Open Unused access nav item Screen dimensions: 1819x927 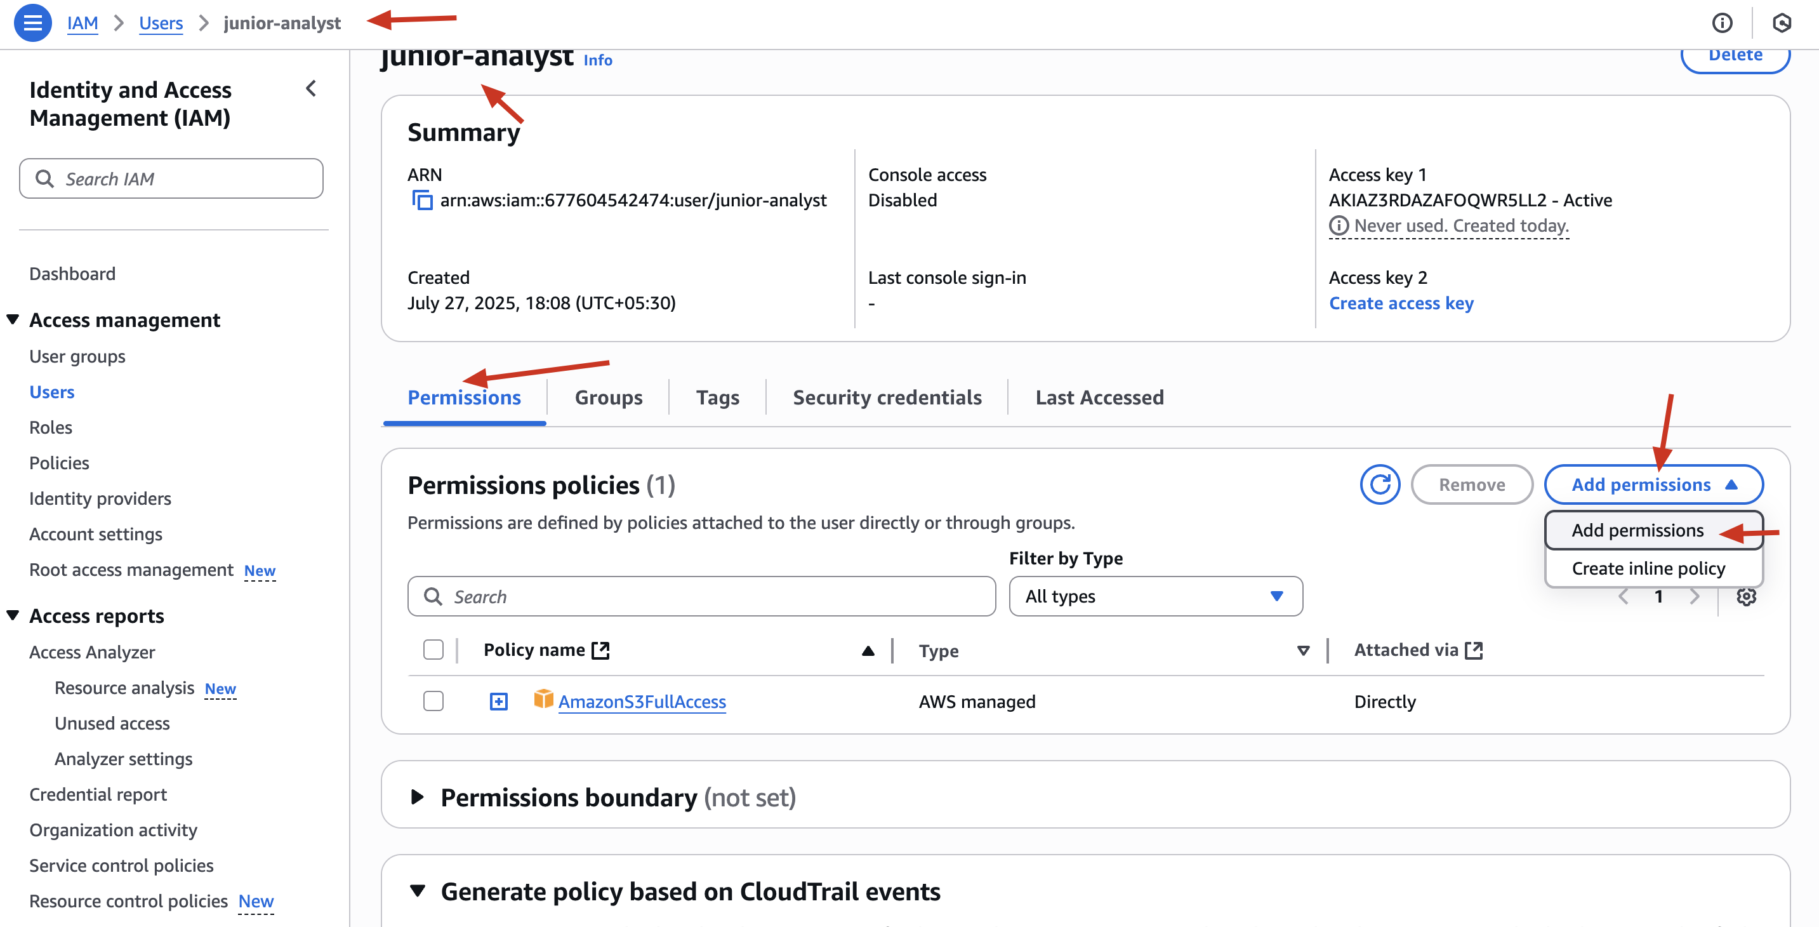click(x=112, y=724)
